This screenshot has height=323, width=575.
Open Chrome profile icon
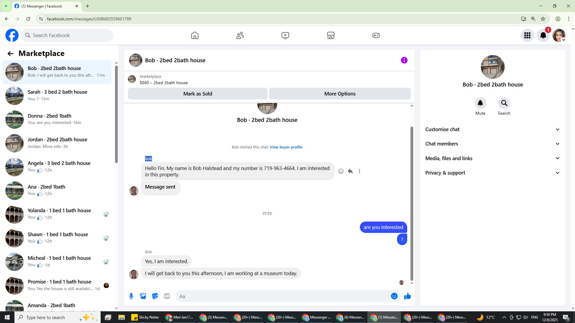coord(558,19)
